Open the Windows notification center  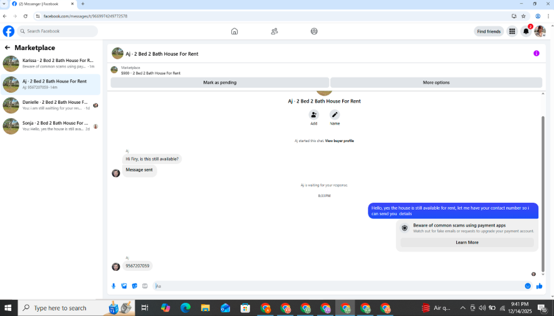pos(543,308)
